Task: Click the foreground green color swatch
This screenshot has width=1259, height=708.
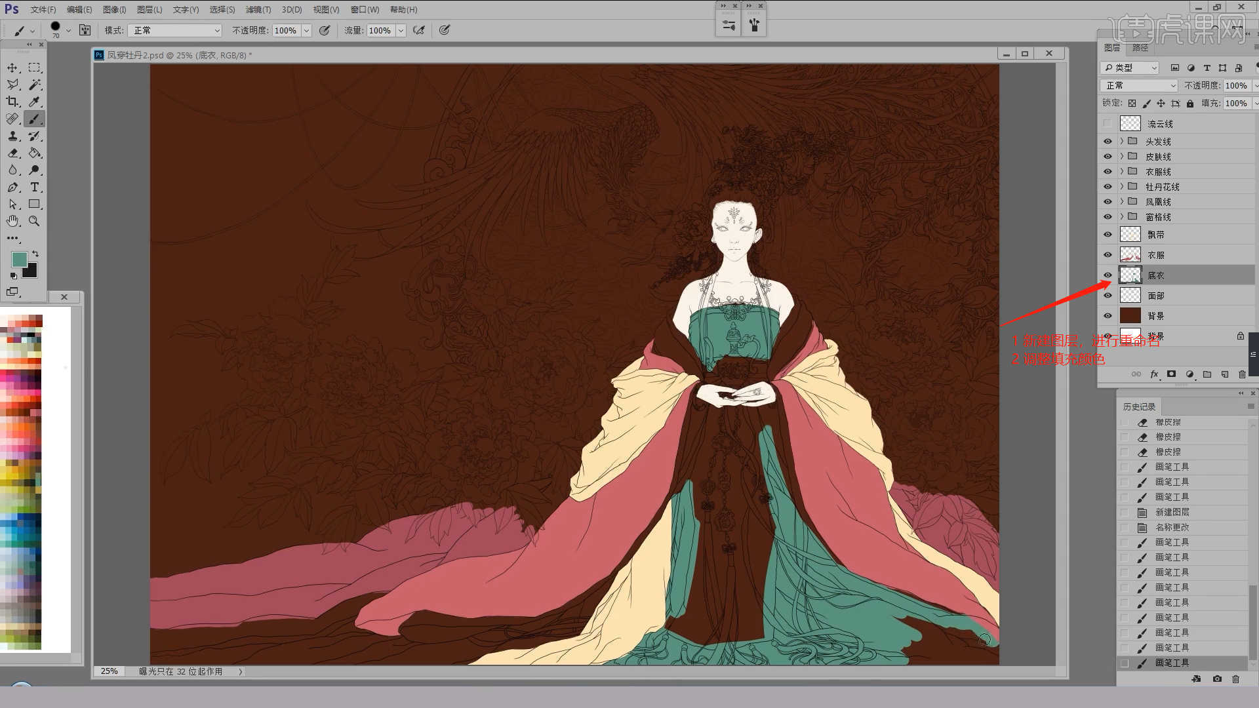Action: 18,258
